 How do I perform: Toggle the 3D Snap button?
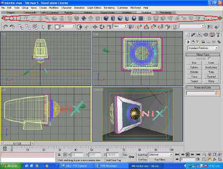click(x=139, y=27)
